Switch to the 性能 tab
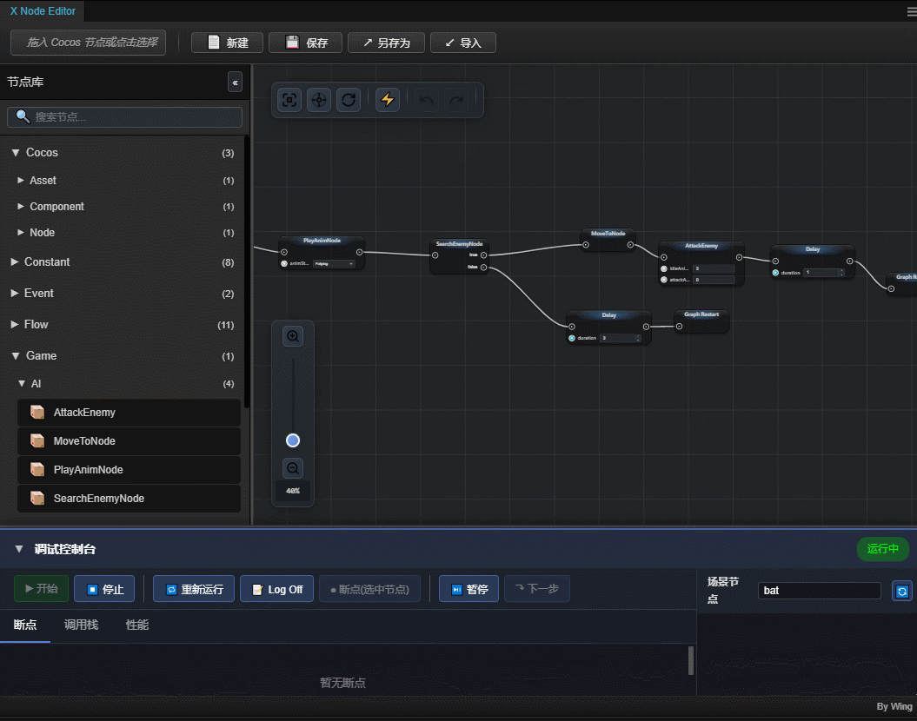917x721 pixels. tap(137, 625)
